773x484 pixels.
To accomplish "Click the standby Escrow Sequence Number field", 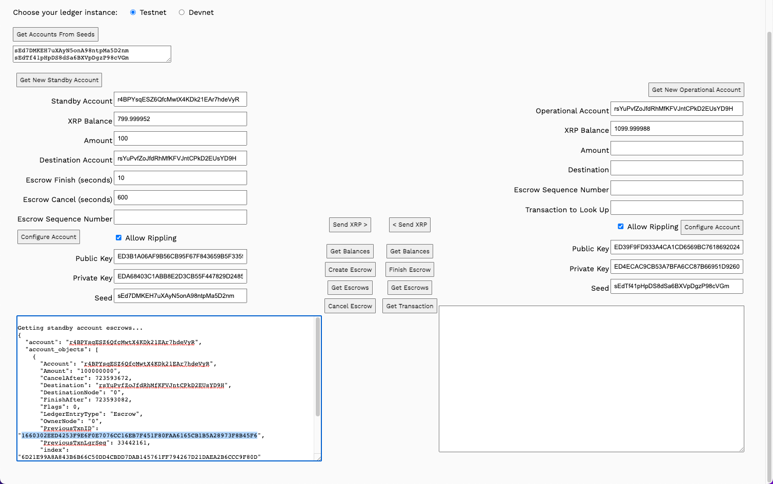I will [180, 217].
